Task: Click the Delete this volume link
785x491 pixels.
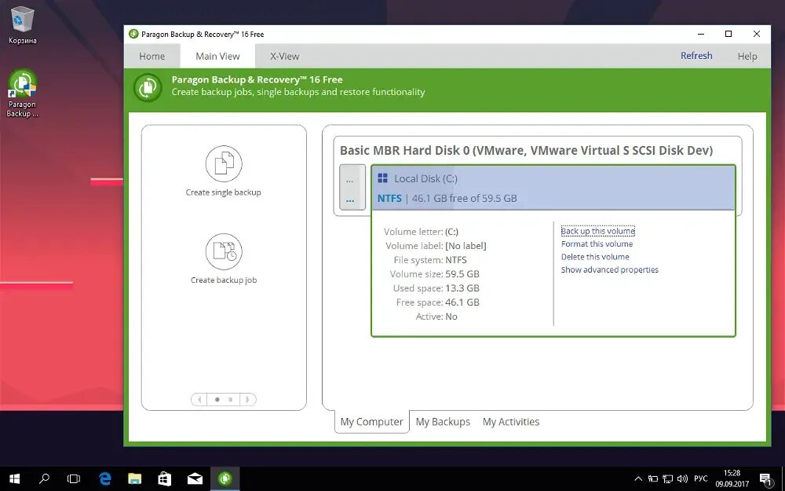Action: pos(595,257)
